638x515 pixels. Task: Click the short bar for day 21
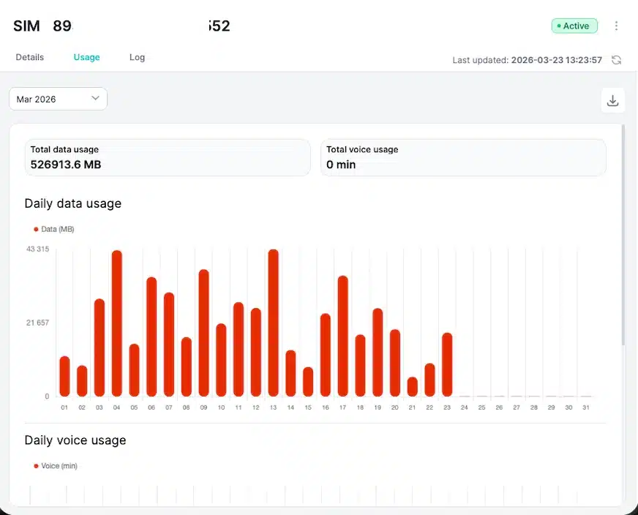pos(412,386)
